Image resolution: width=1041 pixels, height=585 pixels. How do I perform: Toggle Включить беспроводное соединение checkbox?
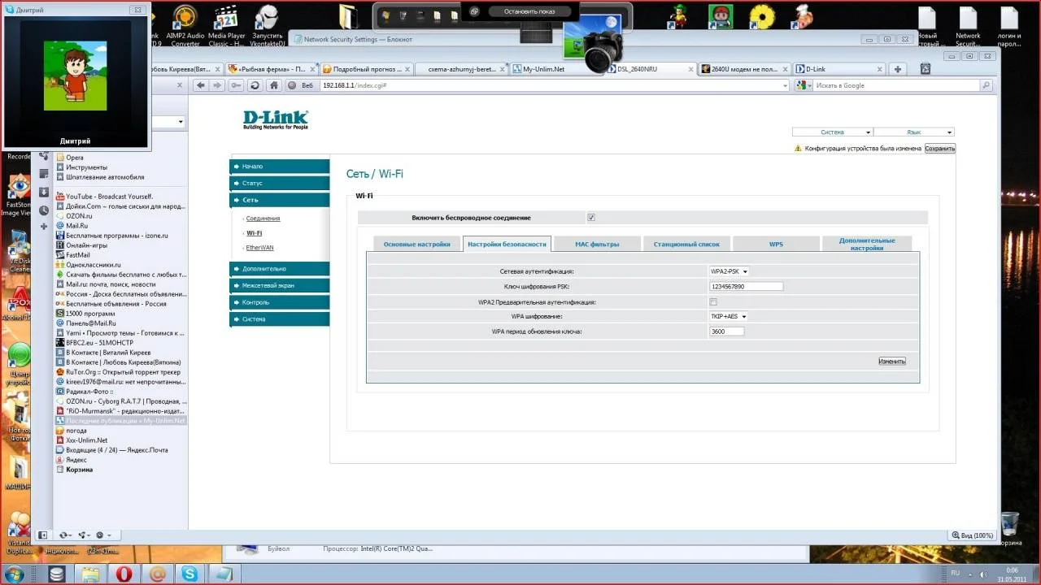591,218
